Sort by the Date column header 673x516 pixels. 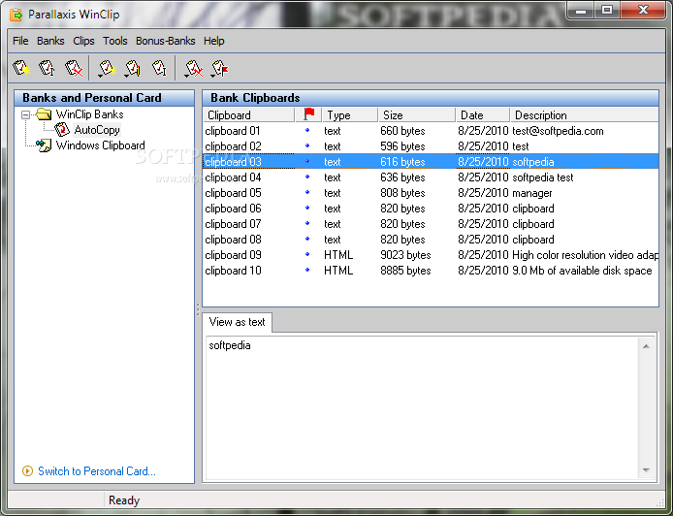(483, 115)
